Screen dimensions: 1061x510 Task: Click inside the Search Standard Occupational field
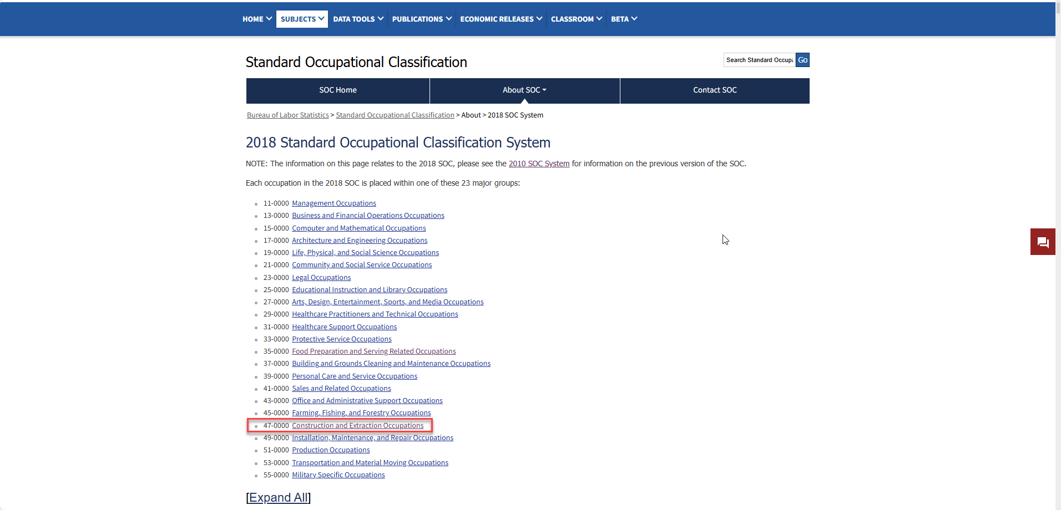(x=759, y=60)
